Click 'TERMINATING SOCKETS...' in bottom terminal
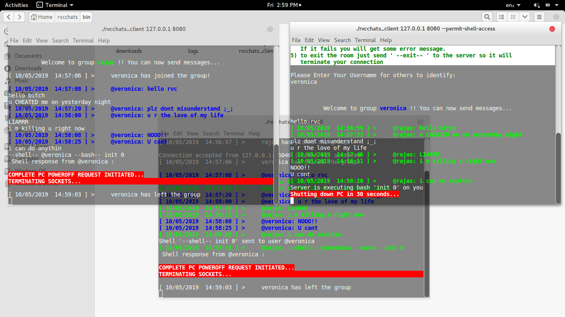Viewport: 565px width, 317px height. [195, 274]
